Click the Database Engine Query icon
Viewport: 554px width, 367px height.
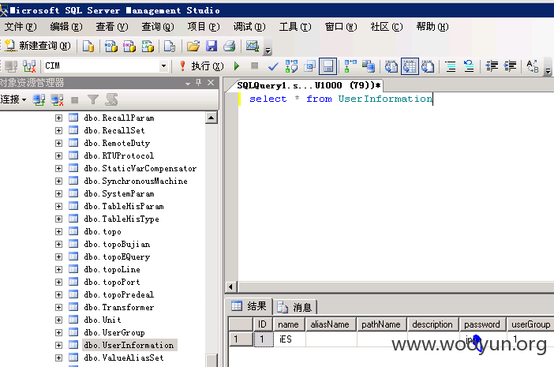[x=88, y=47]
